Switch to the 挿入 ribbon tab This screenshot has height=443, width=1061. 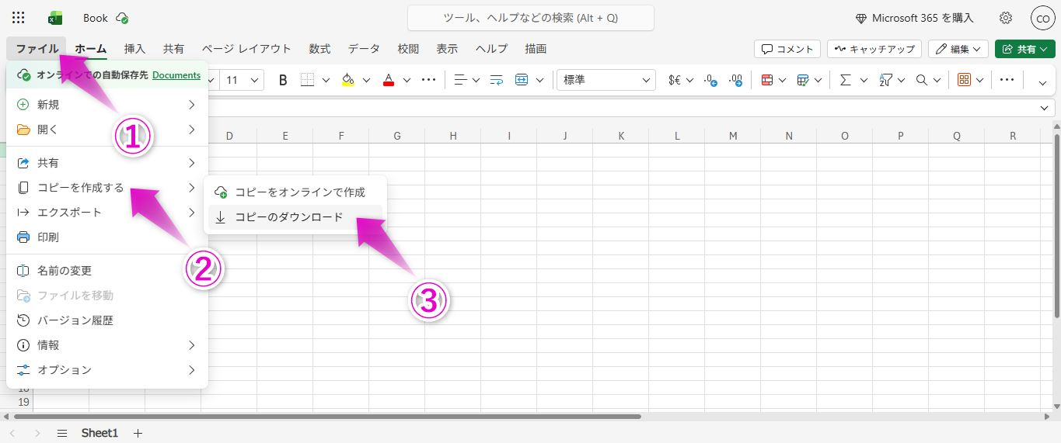[134, 49]
